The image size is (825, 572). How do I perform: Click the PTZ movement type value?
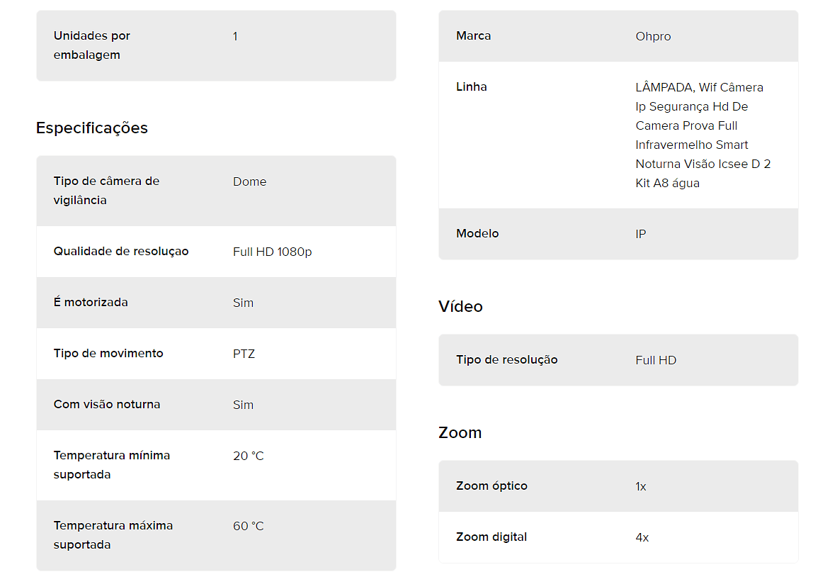click(x=244, y=354)
